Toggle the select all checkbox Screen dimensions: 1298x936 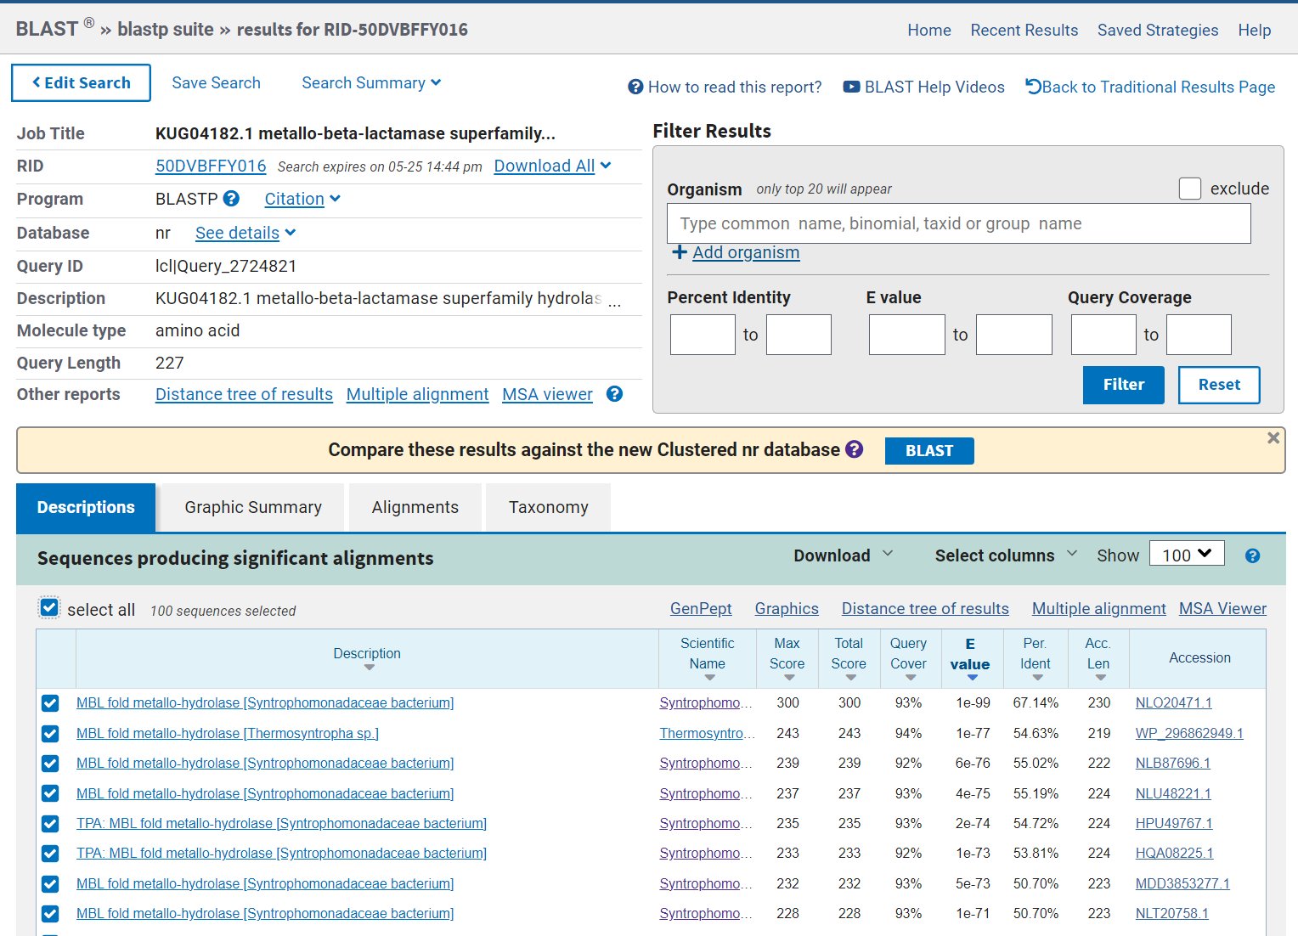click(x=49, y=608)
